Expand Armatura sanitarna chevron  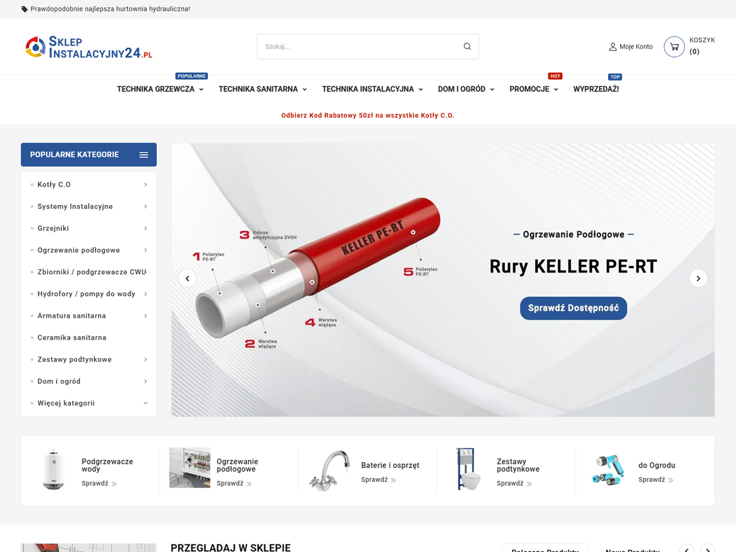(x=145, y=316)
